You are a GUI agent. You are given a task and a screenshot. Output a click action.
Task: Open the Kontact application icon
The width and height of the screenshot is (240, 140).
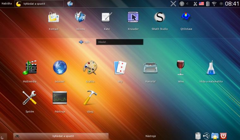click(54, 18)
